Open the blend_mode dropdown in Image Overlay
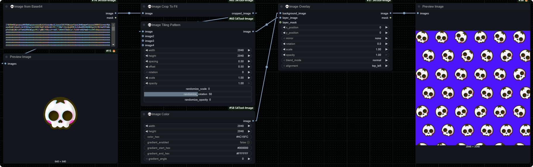Screen dimensions: 533x167 (x=335, y=60)
